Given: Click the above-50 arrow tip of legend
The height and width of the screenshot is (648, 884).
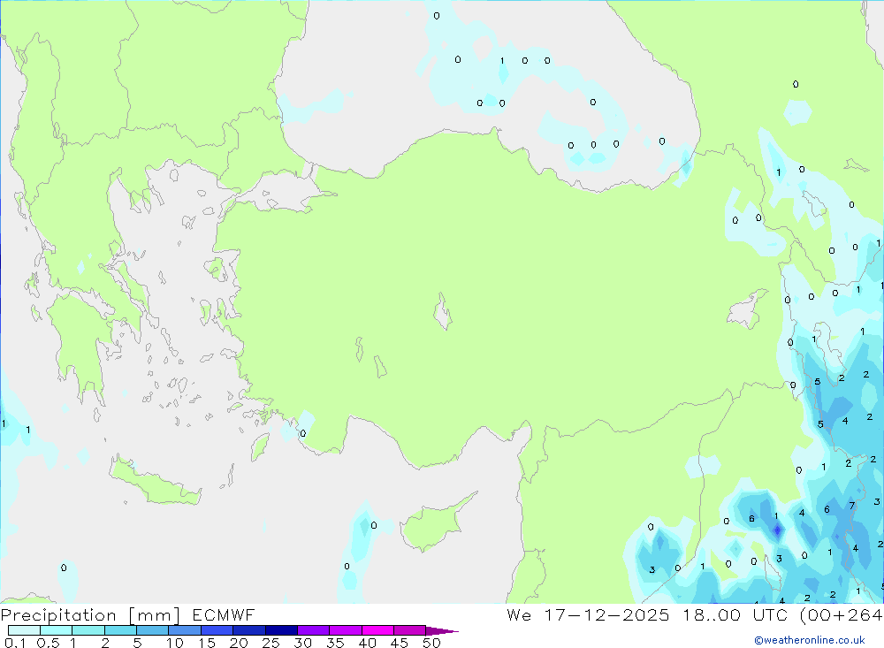Looking at the screenshot, I should click(x=441, y=631).
